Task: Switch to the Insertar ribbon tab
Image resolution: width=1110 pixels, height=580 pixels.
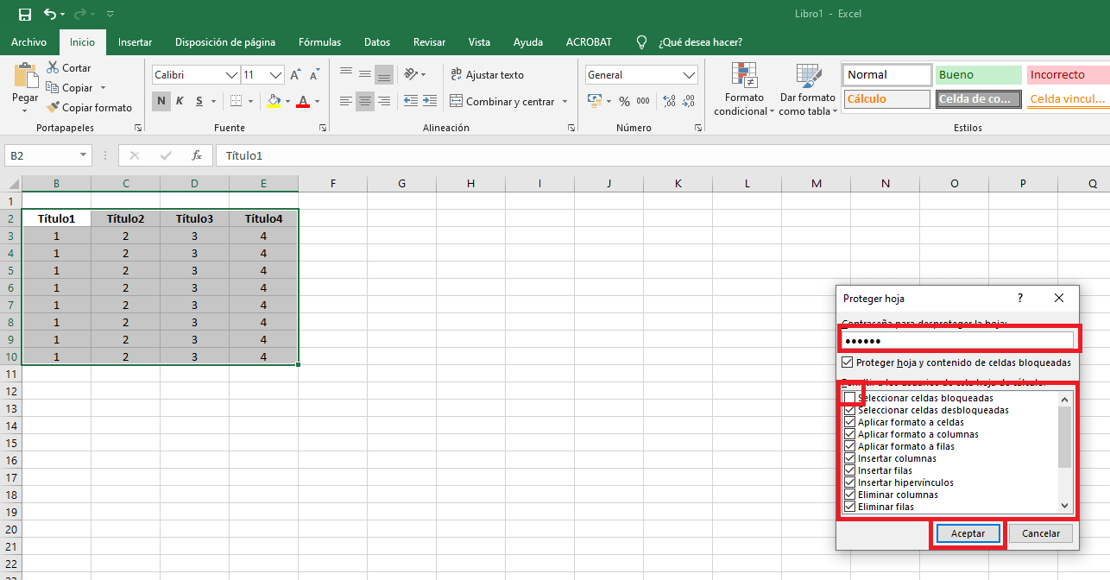Action: tap(135, 41)
